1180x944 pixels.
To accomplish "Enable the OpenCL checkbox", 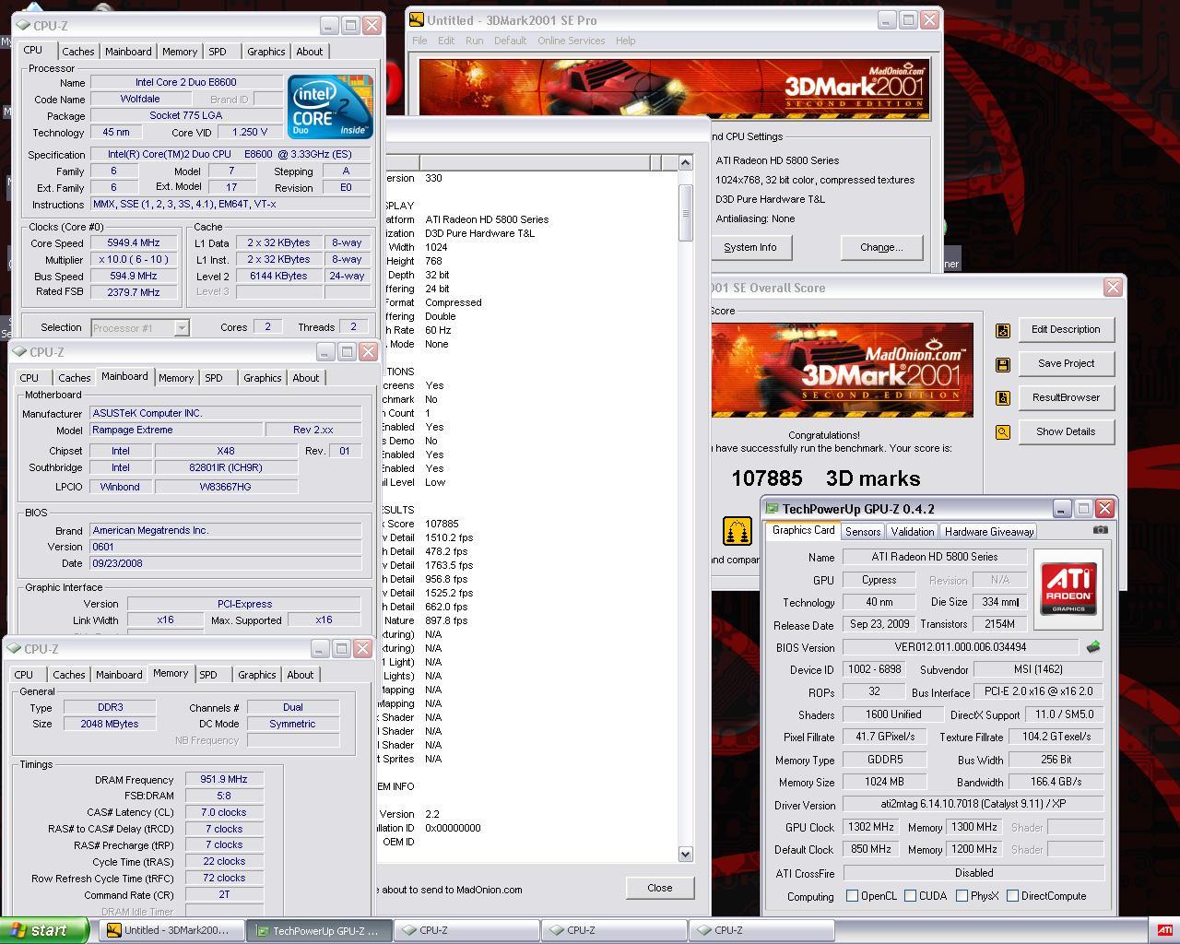I will (853, 896).
